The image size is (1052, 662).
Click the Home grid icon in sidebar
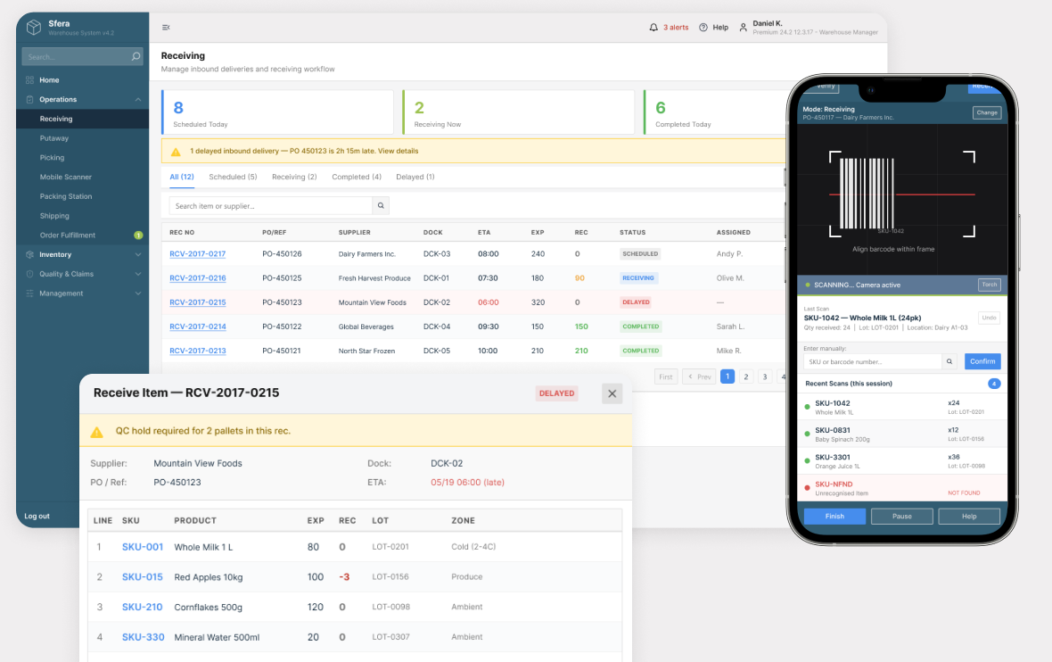(x=29, y=80)
